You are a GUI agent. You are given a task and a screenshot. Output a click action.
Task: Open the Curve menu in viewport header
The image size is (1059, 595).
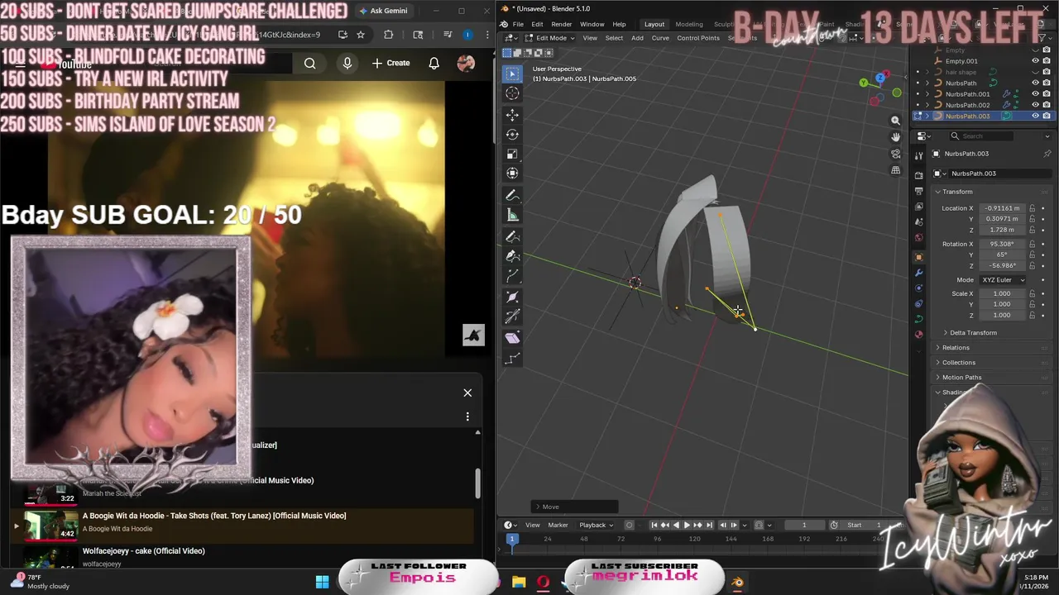pyautogui.click(x=660, y=38)
